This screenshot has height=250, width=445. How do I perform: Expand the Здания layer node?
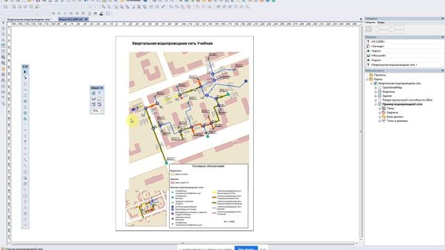click(375, 96)
